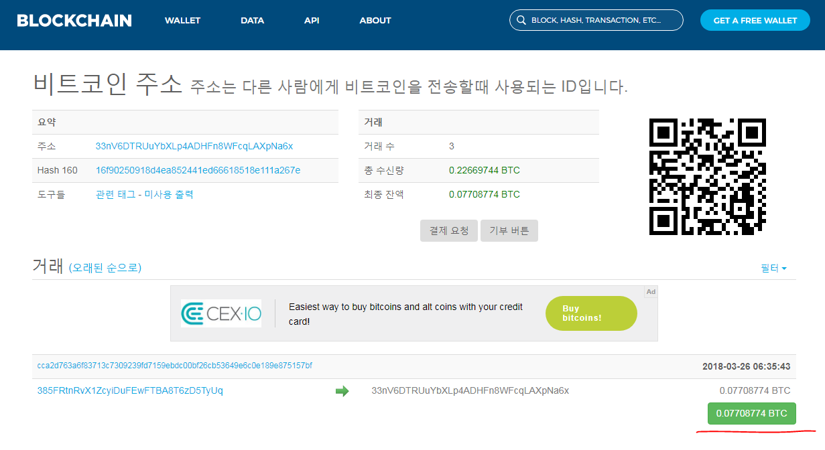Open the ABOUT page
Screen dimensions: 825x450
[x=375, y=20]
